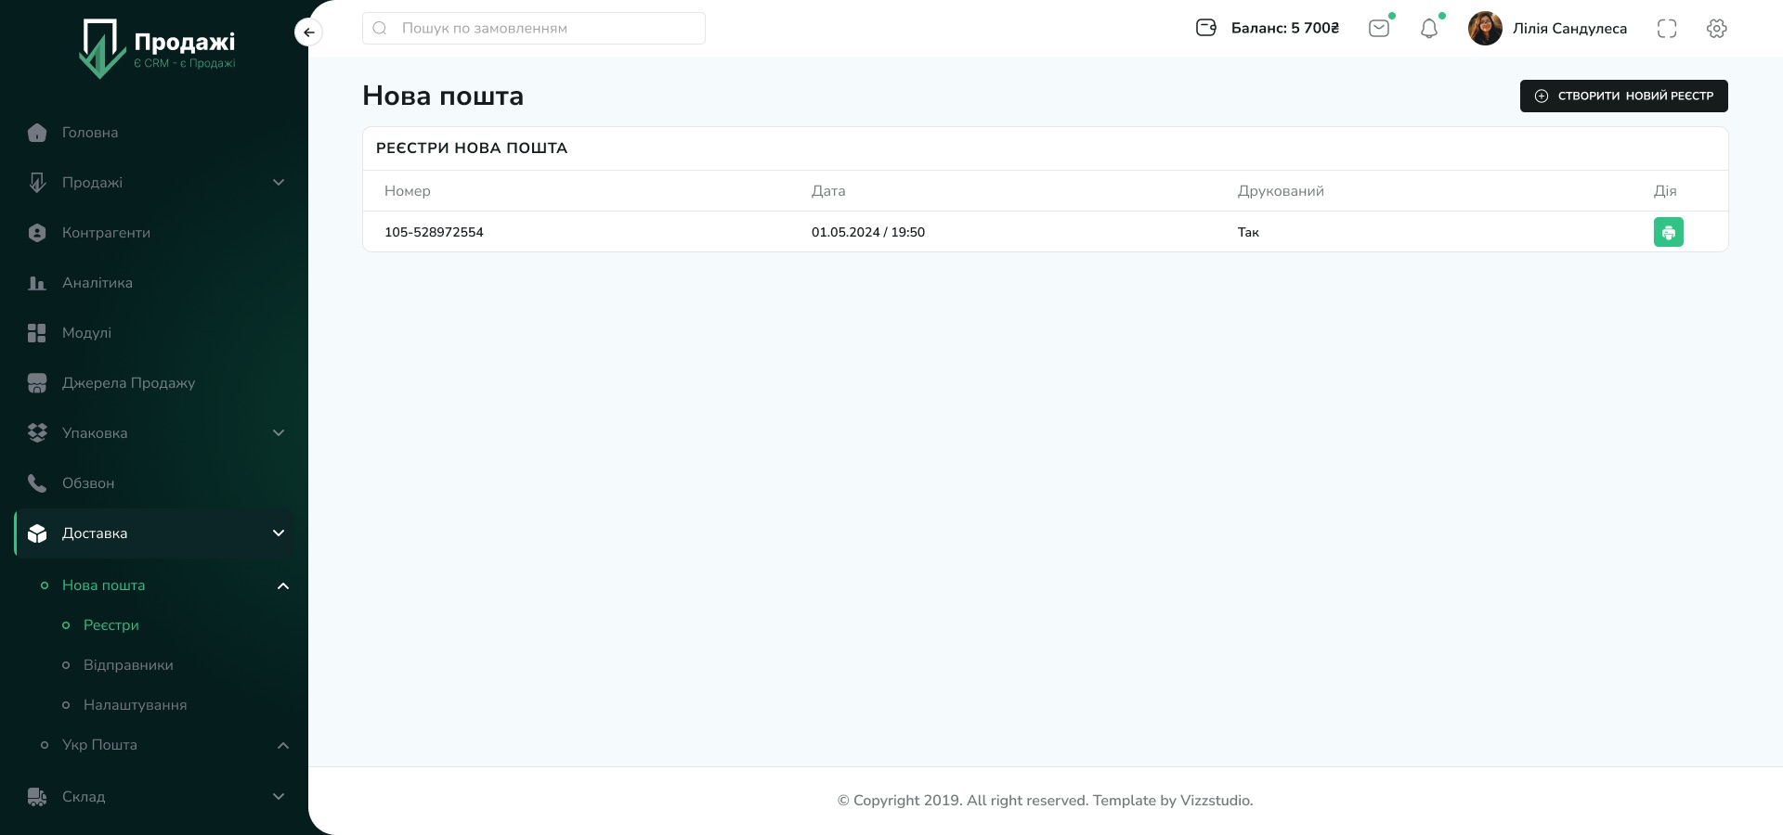This screenshot has width=1783, height=835.
Task: Click the Аналітика chart icon
Action: [x=37, y=283]
